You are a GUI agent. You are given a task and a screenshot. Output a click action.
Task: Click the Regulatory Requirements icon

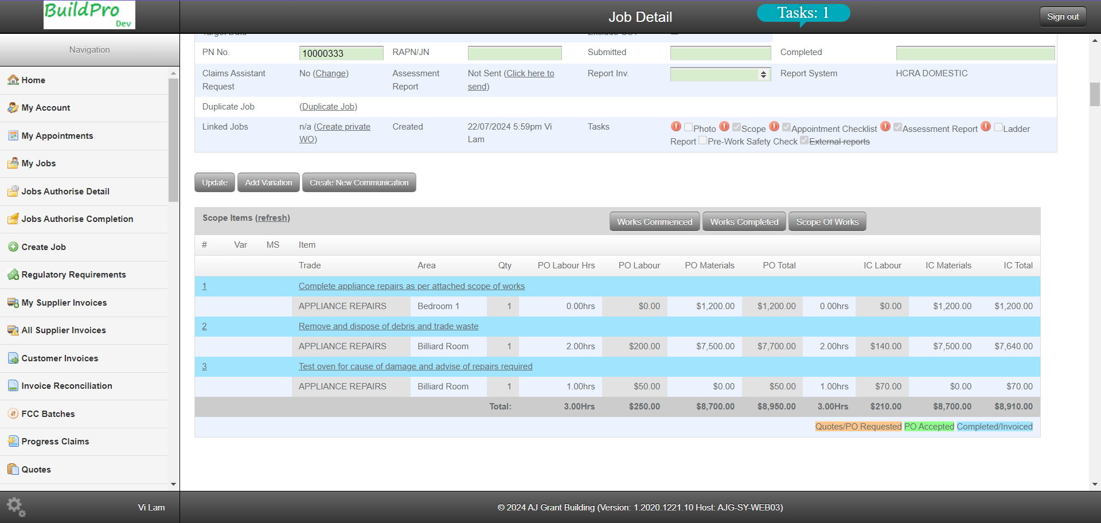(13, 274)
